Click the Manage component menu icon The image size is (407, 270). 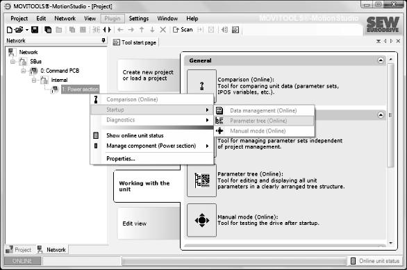click(96, 146)
